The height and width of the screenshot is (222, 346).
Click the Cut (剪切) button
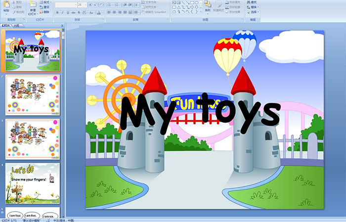click(17, 2)
